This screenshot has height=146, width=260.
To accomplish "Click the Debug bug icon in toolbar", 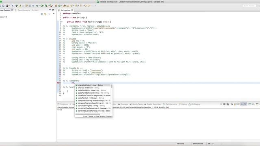I will 37,6.
